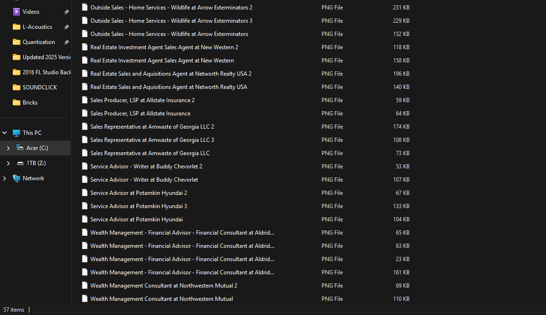Open the 1TB (Z:) drive icon
Image resolution: width=546 pixels, height=315 pixels.
pos(20,163)
